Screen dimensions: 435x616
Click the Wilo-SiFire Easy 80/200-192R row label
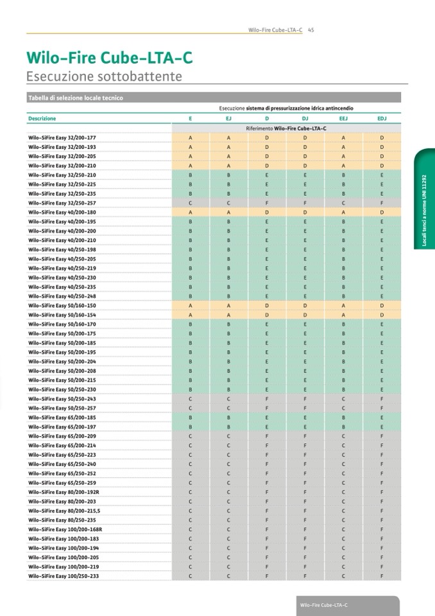coord(63,491)
